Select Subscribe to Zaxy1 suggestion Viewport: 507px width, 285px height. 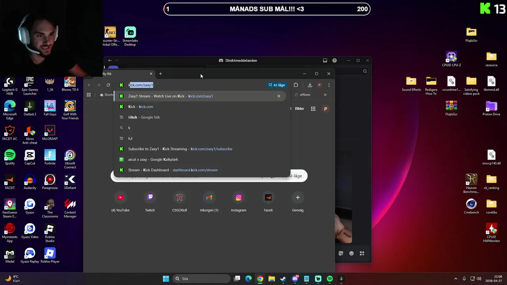[x=202, y=149]
